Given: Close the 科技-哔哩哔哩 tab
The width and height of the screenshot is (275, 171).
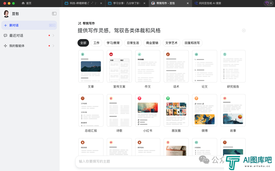Looking at the screenshot, I should (101, 3).
